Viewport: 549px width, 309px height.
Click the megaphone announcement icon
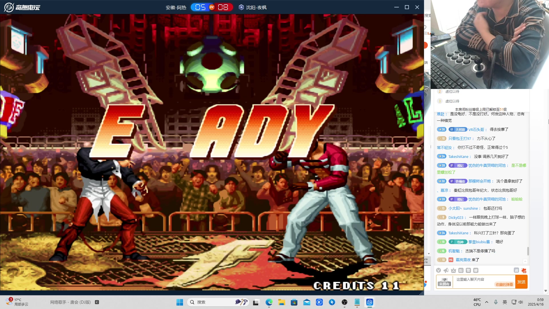pos(446,270)
